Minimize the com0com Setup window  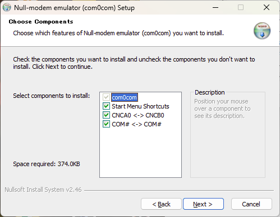tap(215, 7)
